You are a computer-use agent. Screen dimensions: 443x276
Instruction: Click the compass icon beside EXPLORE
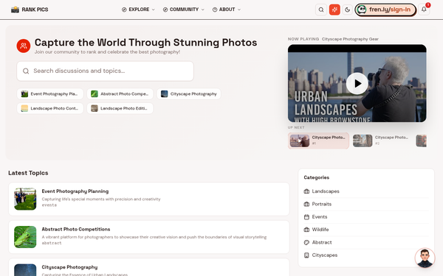[124, 10]
